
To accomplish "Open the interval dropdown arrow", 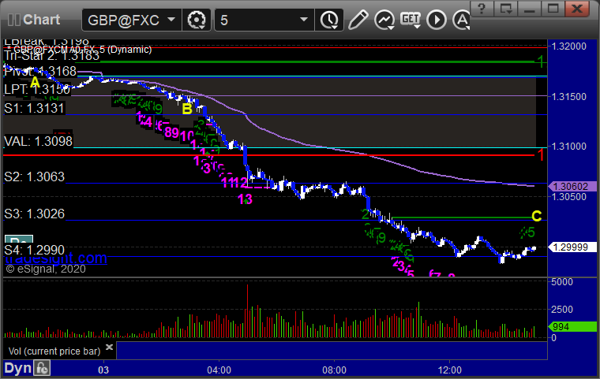I will (304, 19).
